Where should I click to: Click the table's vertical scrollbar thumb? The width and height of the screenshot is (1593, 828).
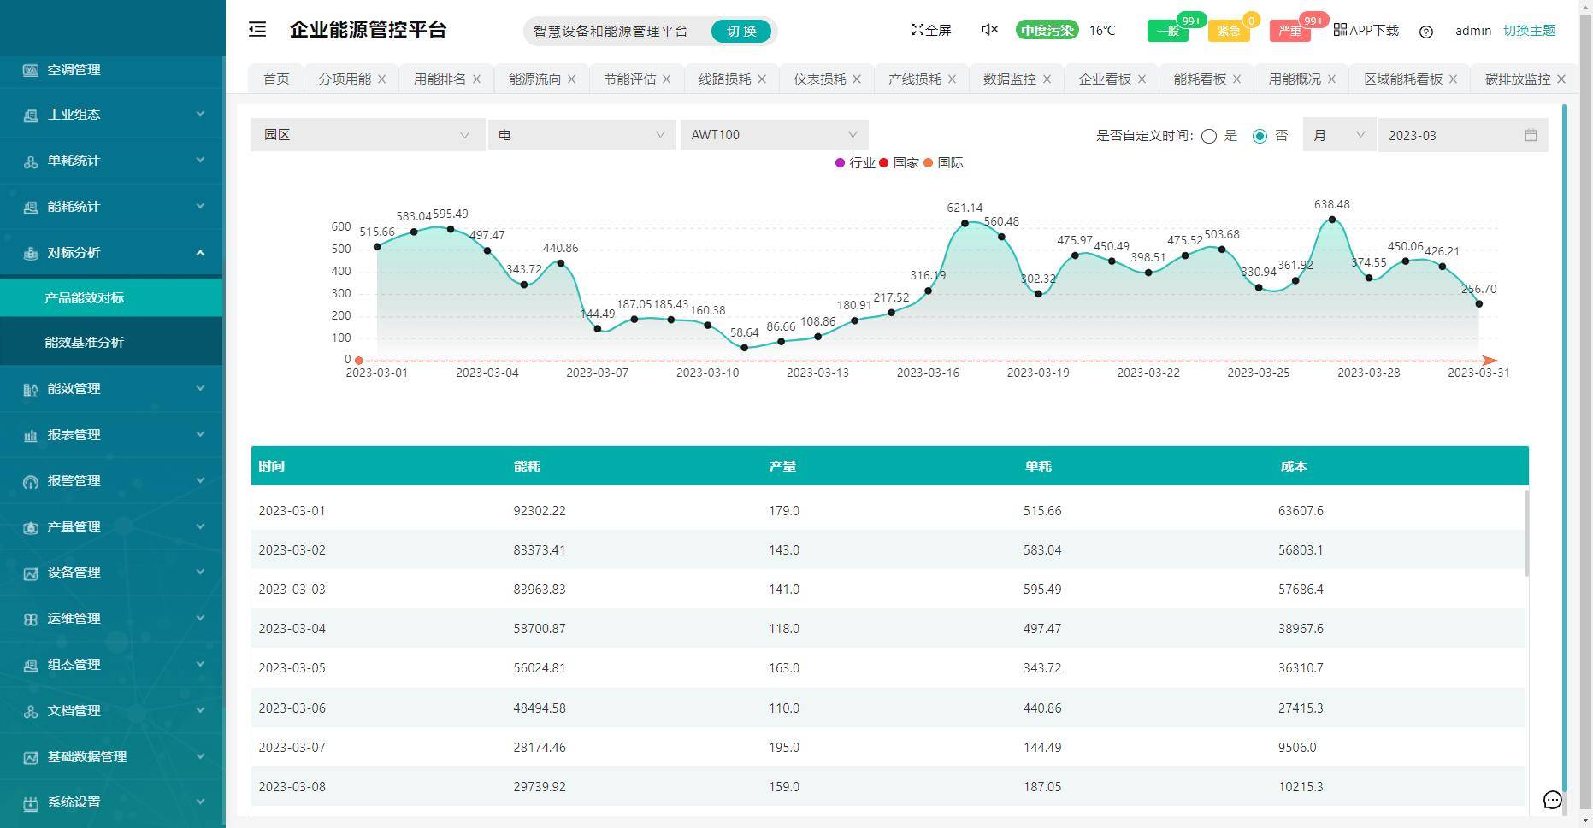click(1526, 533)
